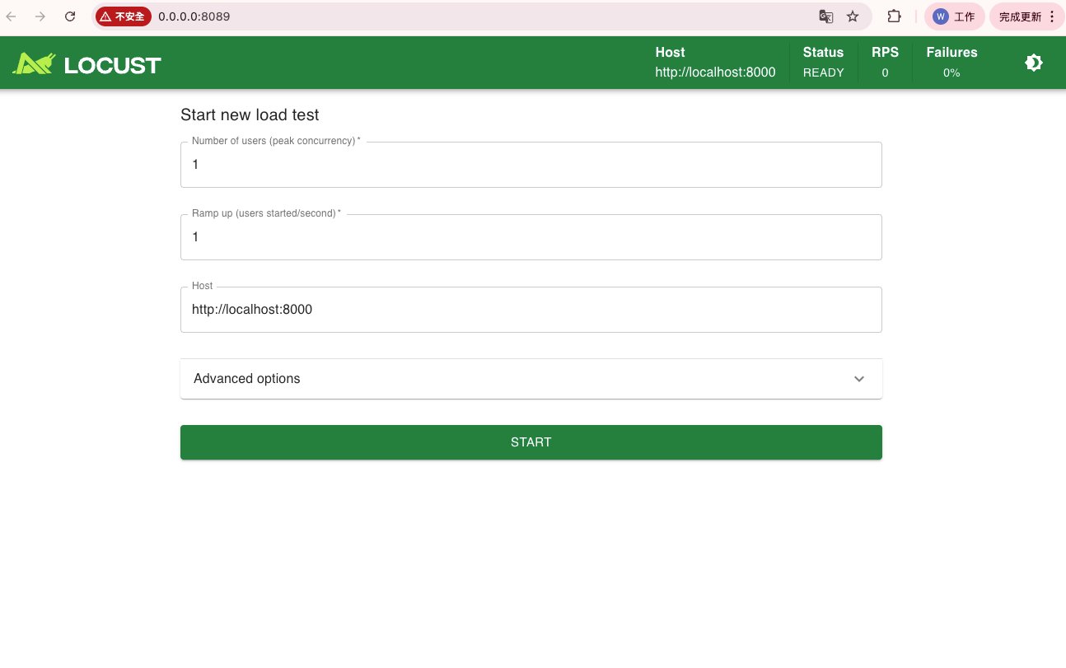
Task: Click the not secure warning badge
Action: tap(123, 16)
